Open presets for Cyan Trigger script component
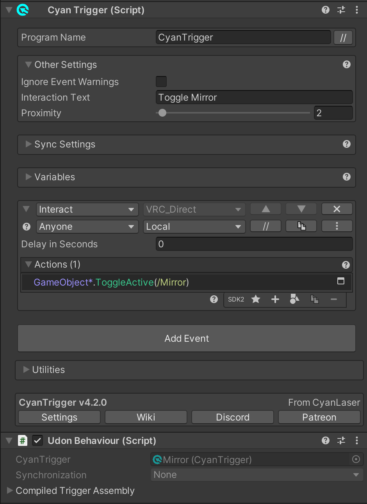 [341, 10]
